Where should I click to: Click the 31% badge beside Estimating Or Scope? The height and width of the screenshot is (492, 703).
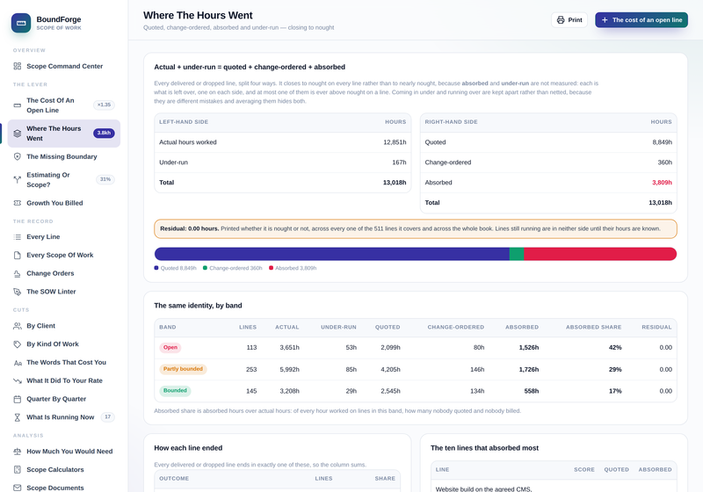(x=105, y=179)
